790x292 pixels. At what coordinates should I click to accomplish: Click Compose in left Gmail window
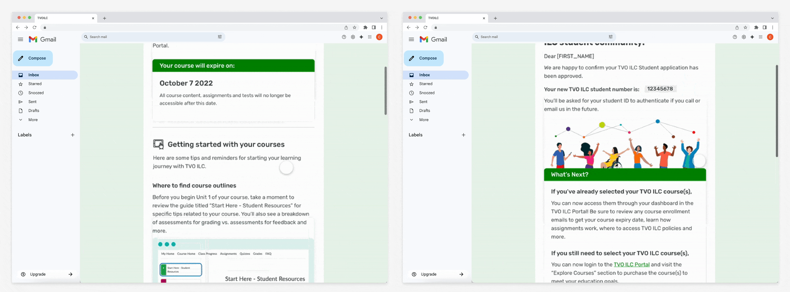click(x=33, y=58)
